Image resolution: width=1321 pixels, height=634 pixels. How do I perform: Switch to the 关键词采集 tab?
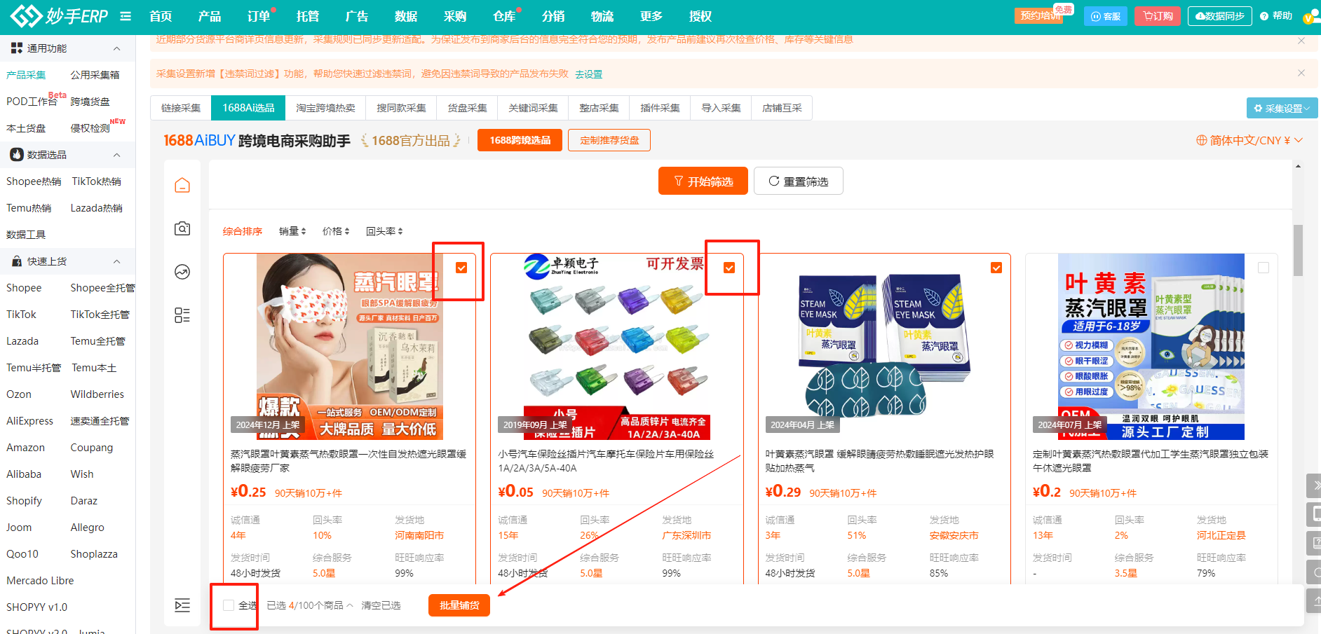click(x=533, y=108)
